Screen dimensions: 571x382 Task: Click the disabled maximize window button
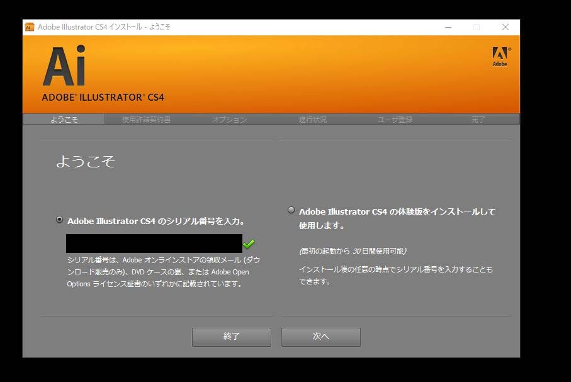point(477,27)
